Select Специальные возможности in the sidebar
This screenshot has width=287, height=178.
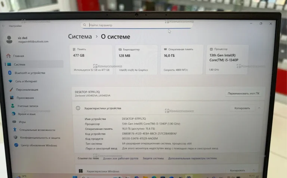tap(37, 130)
